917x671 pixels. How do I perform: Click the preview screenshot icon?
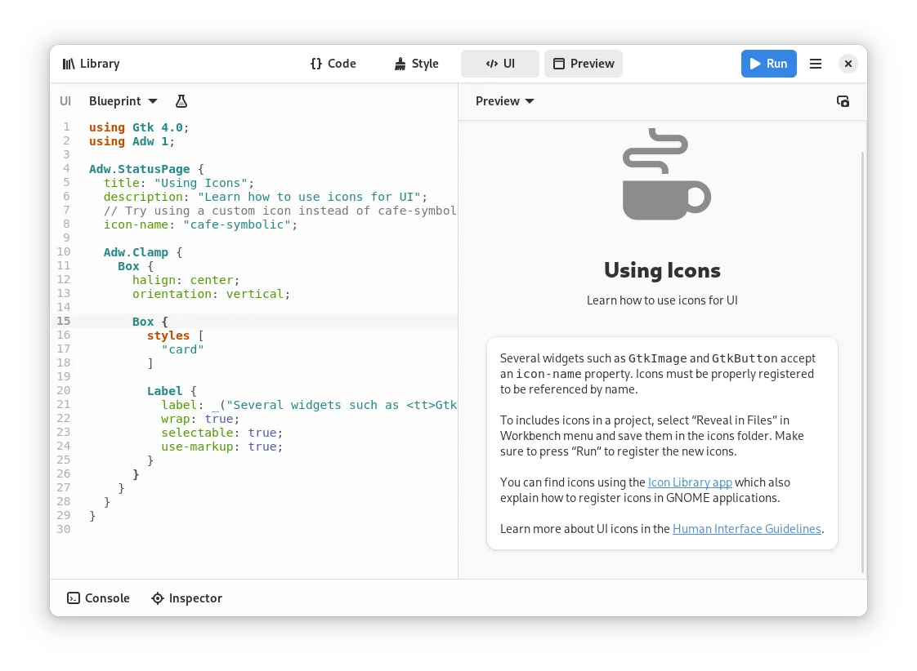843,101
